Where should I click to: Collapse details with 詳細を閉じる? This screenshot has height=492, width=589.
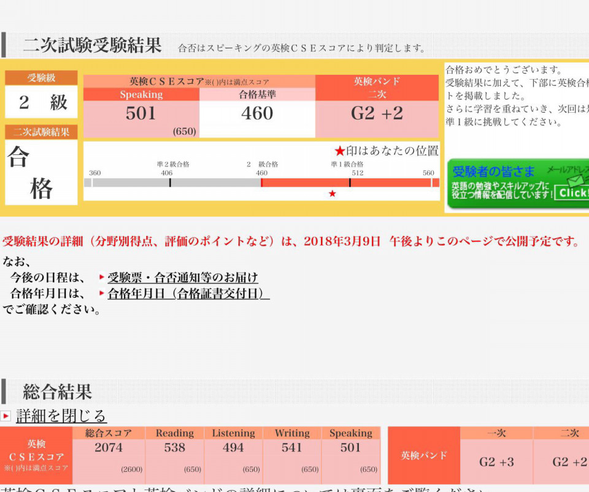coord(61,416)
